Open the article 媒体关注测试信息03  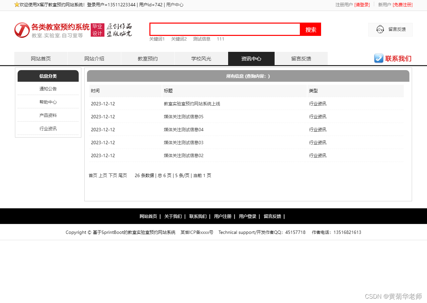[x=184, y=143]
